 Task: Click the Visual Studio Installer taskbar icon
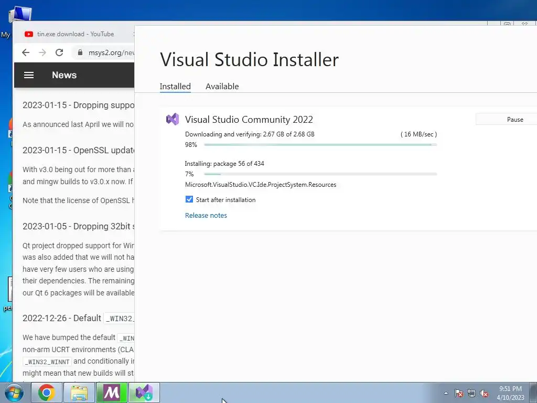[x=144, y=393]
